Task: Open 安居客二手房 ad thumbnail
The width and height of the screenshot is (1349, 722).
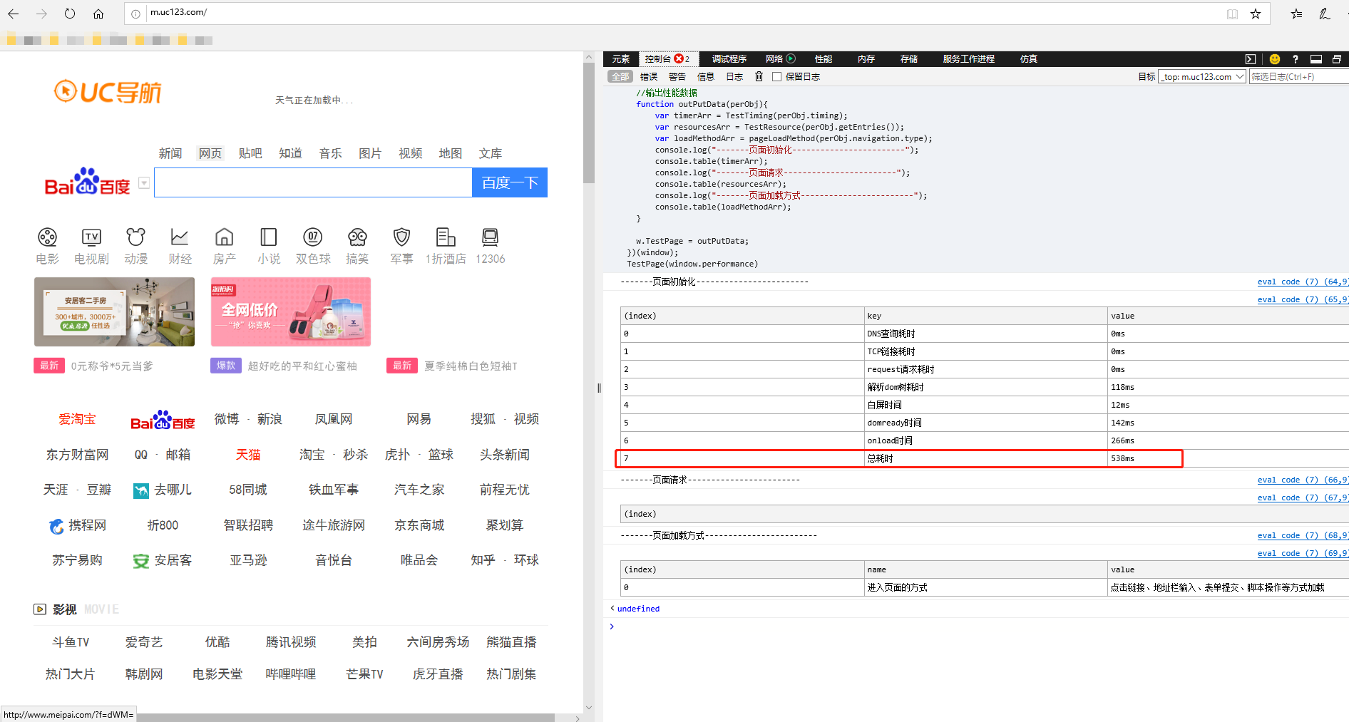Action: point(114,311)
